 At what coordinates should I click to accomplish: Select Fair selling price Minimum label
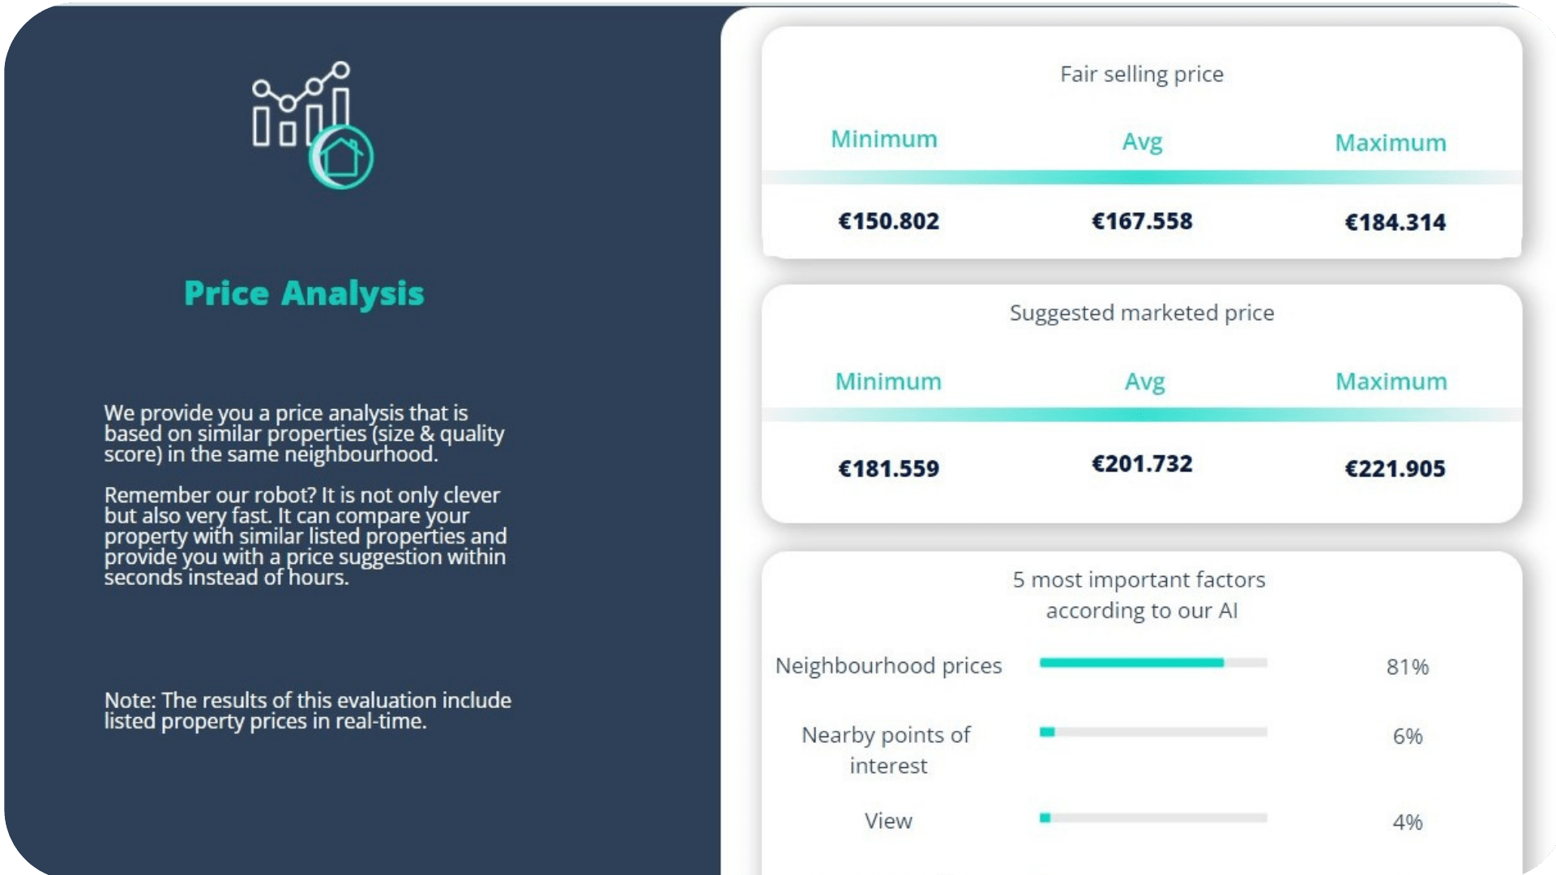coord(883,139)
